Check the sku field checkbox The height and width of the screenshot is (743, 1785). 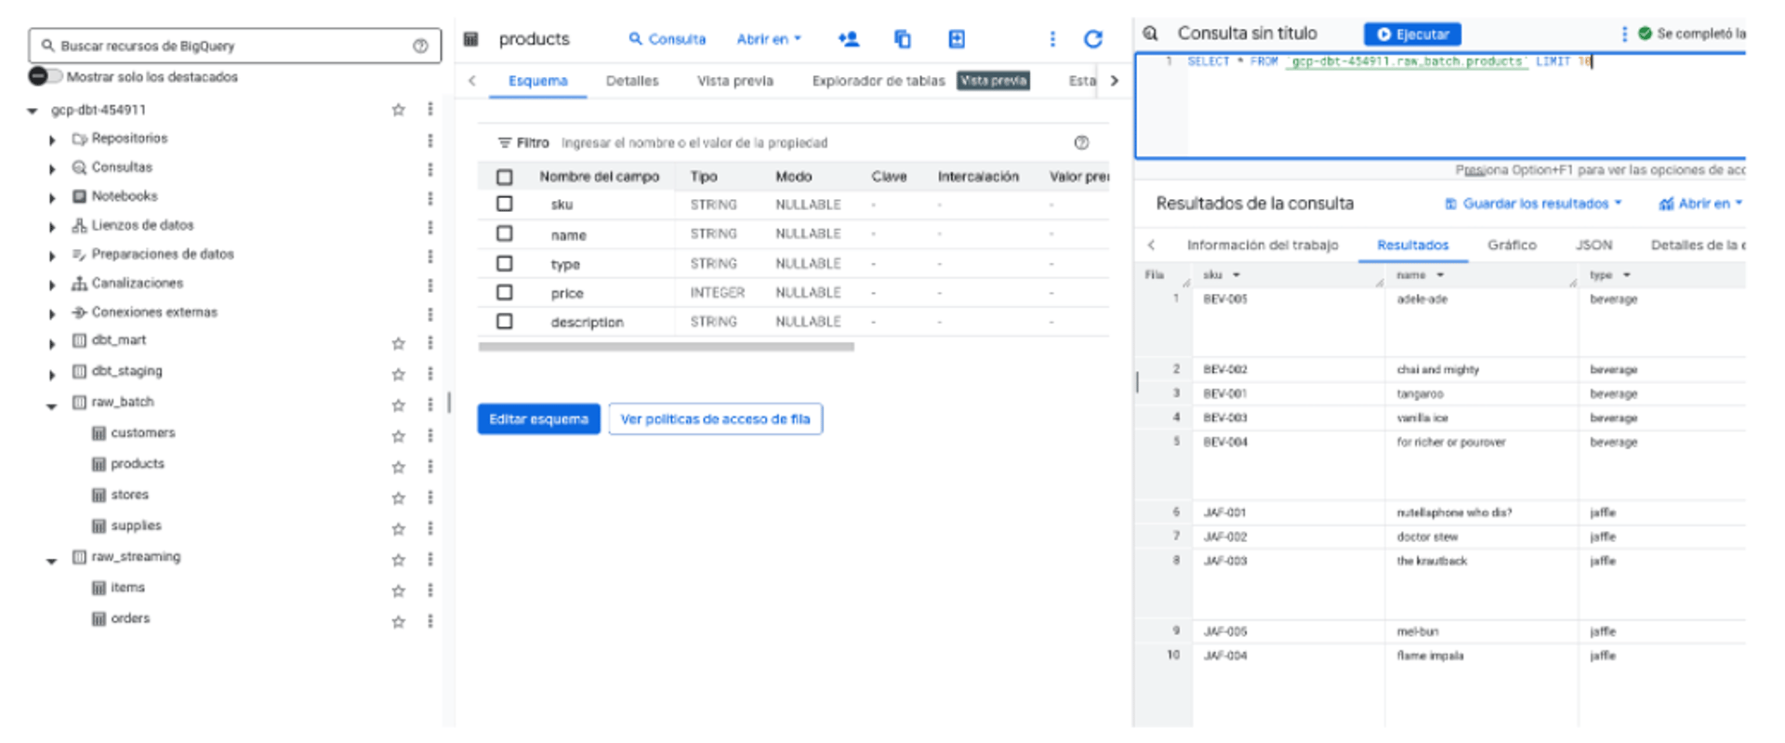(x=505, y=204)
